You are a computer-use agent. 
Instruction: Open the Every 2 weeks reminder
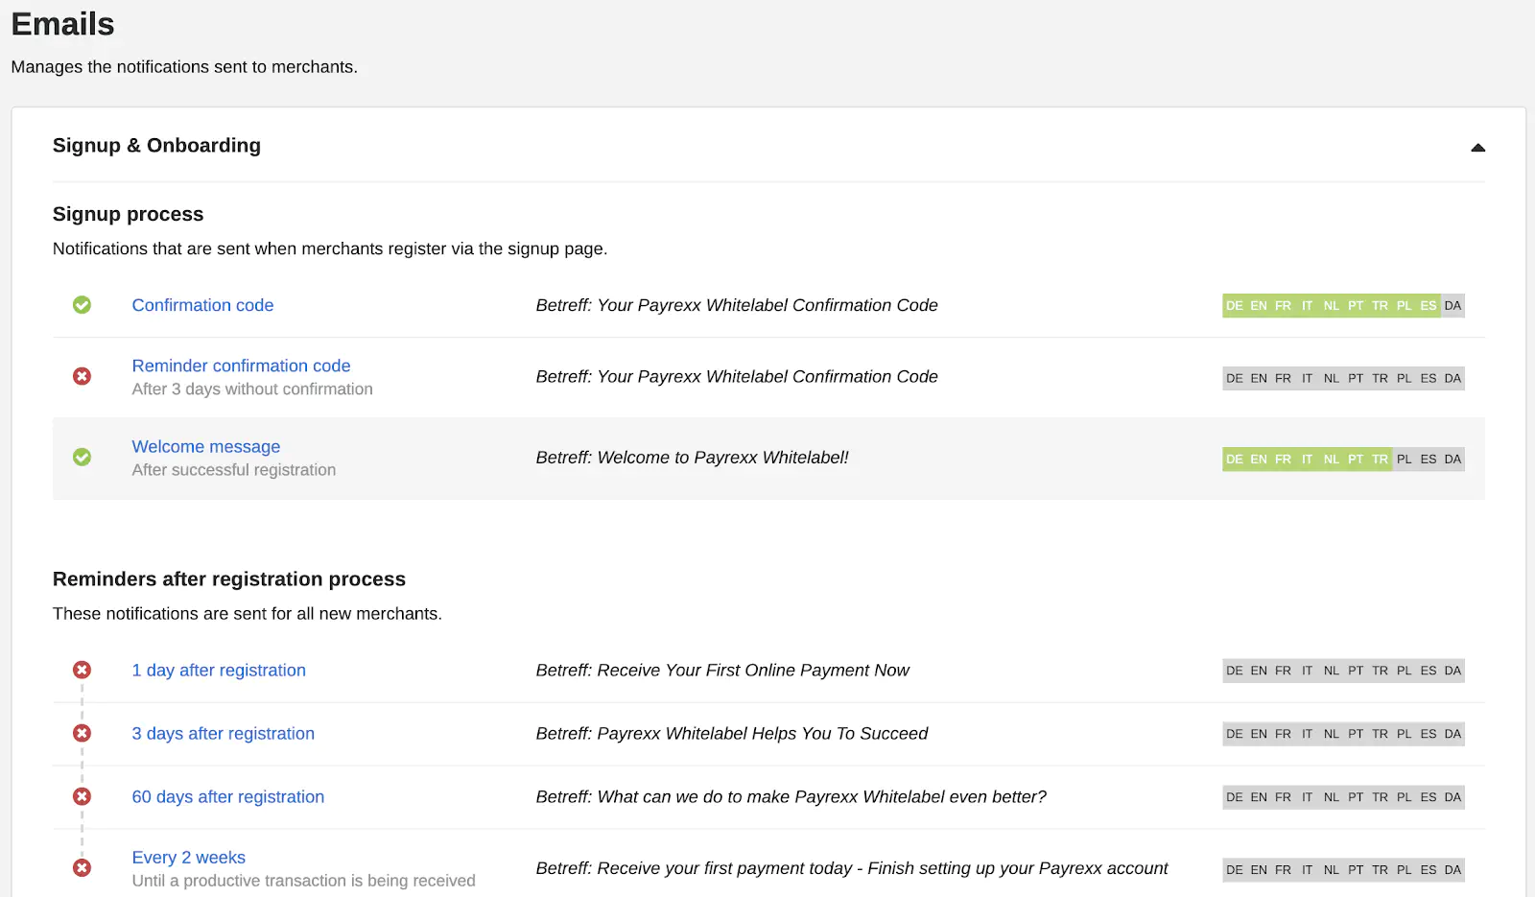[x=188, y=857]
